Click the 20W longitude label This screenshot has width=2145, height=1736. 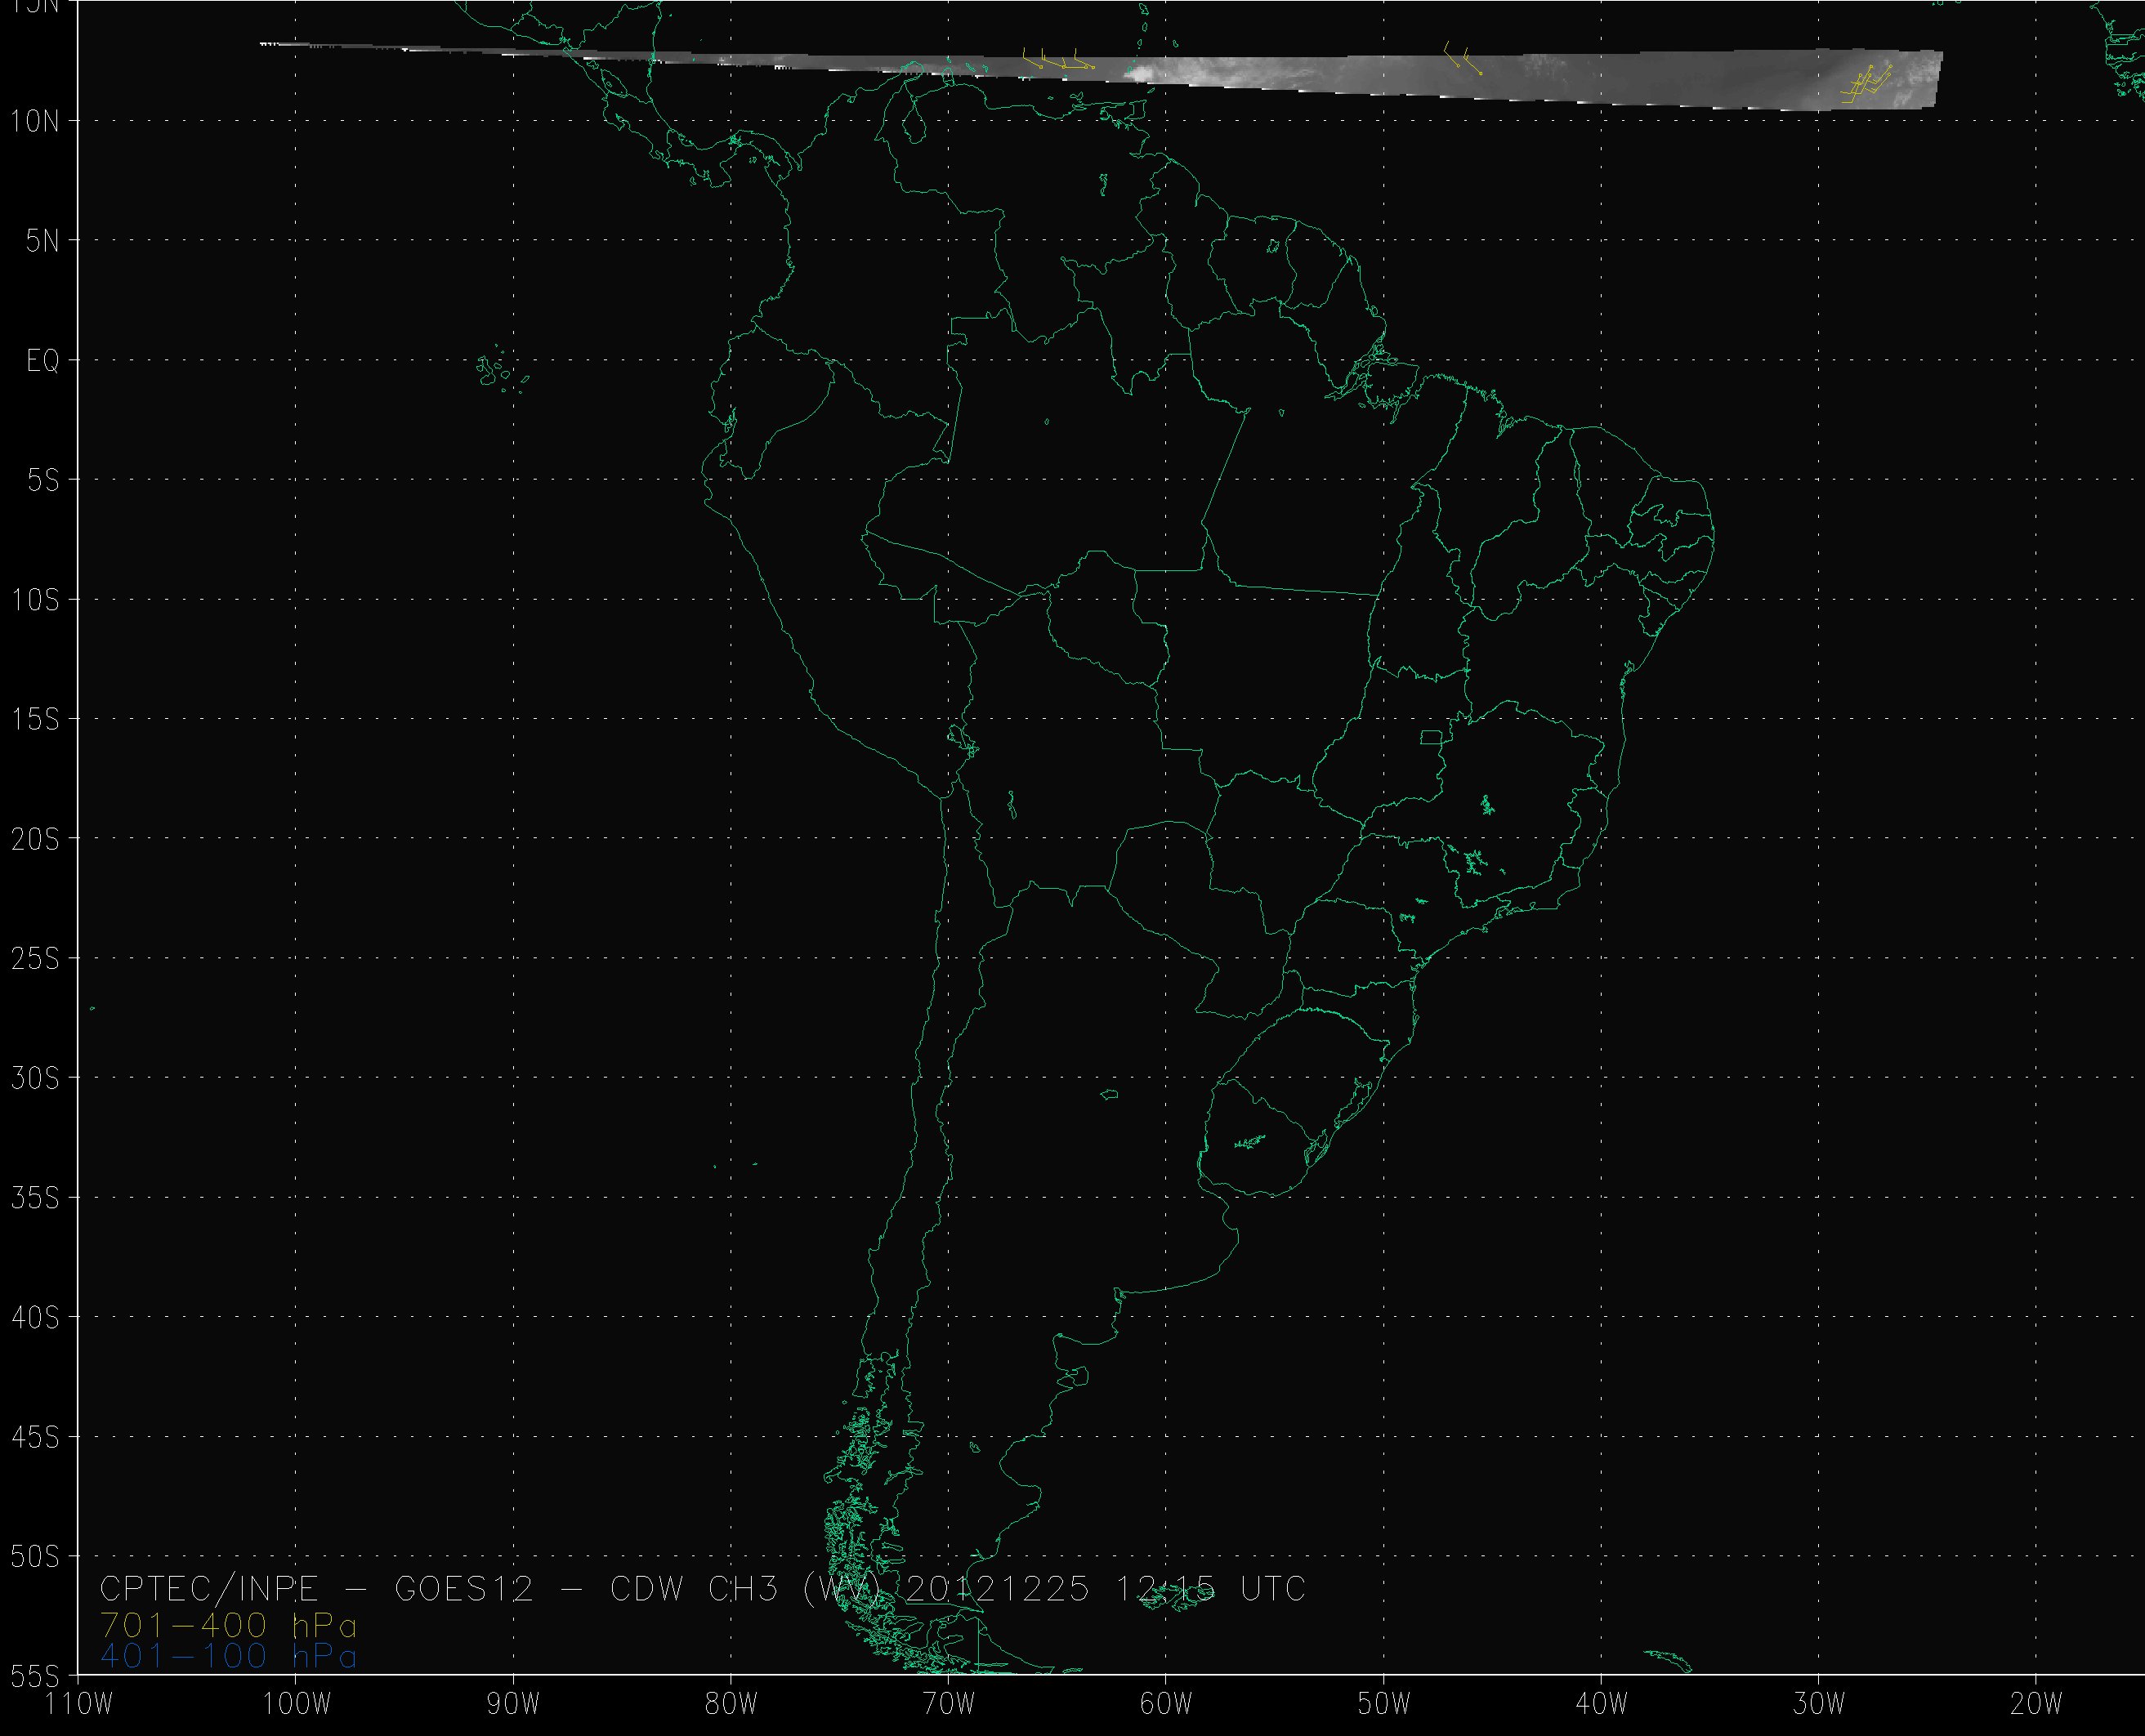point(2037,1703)
